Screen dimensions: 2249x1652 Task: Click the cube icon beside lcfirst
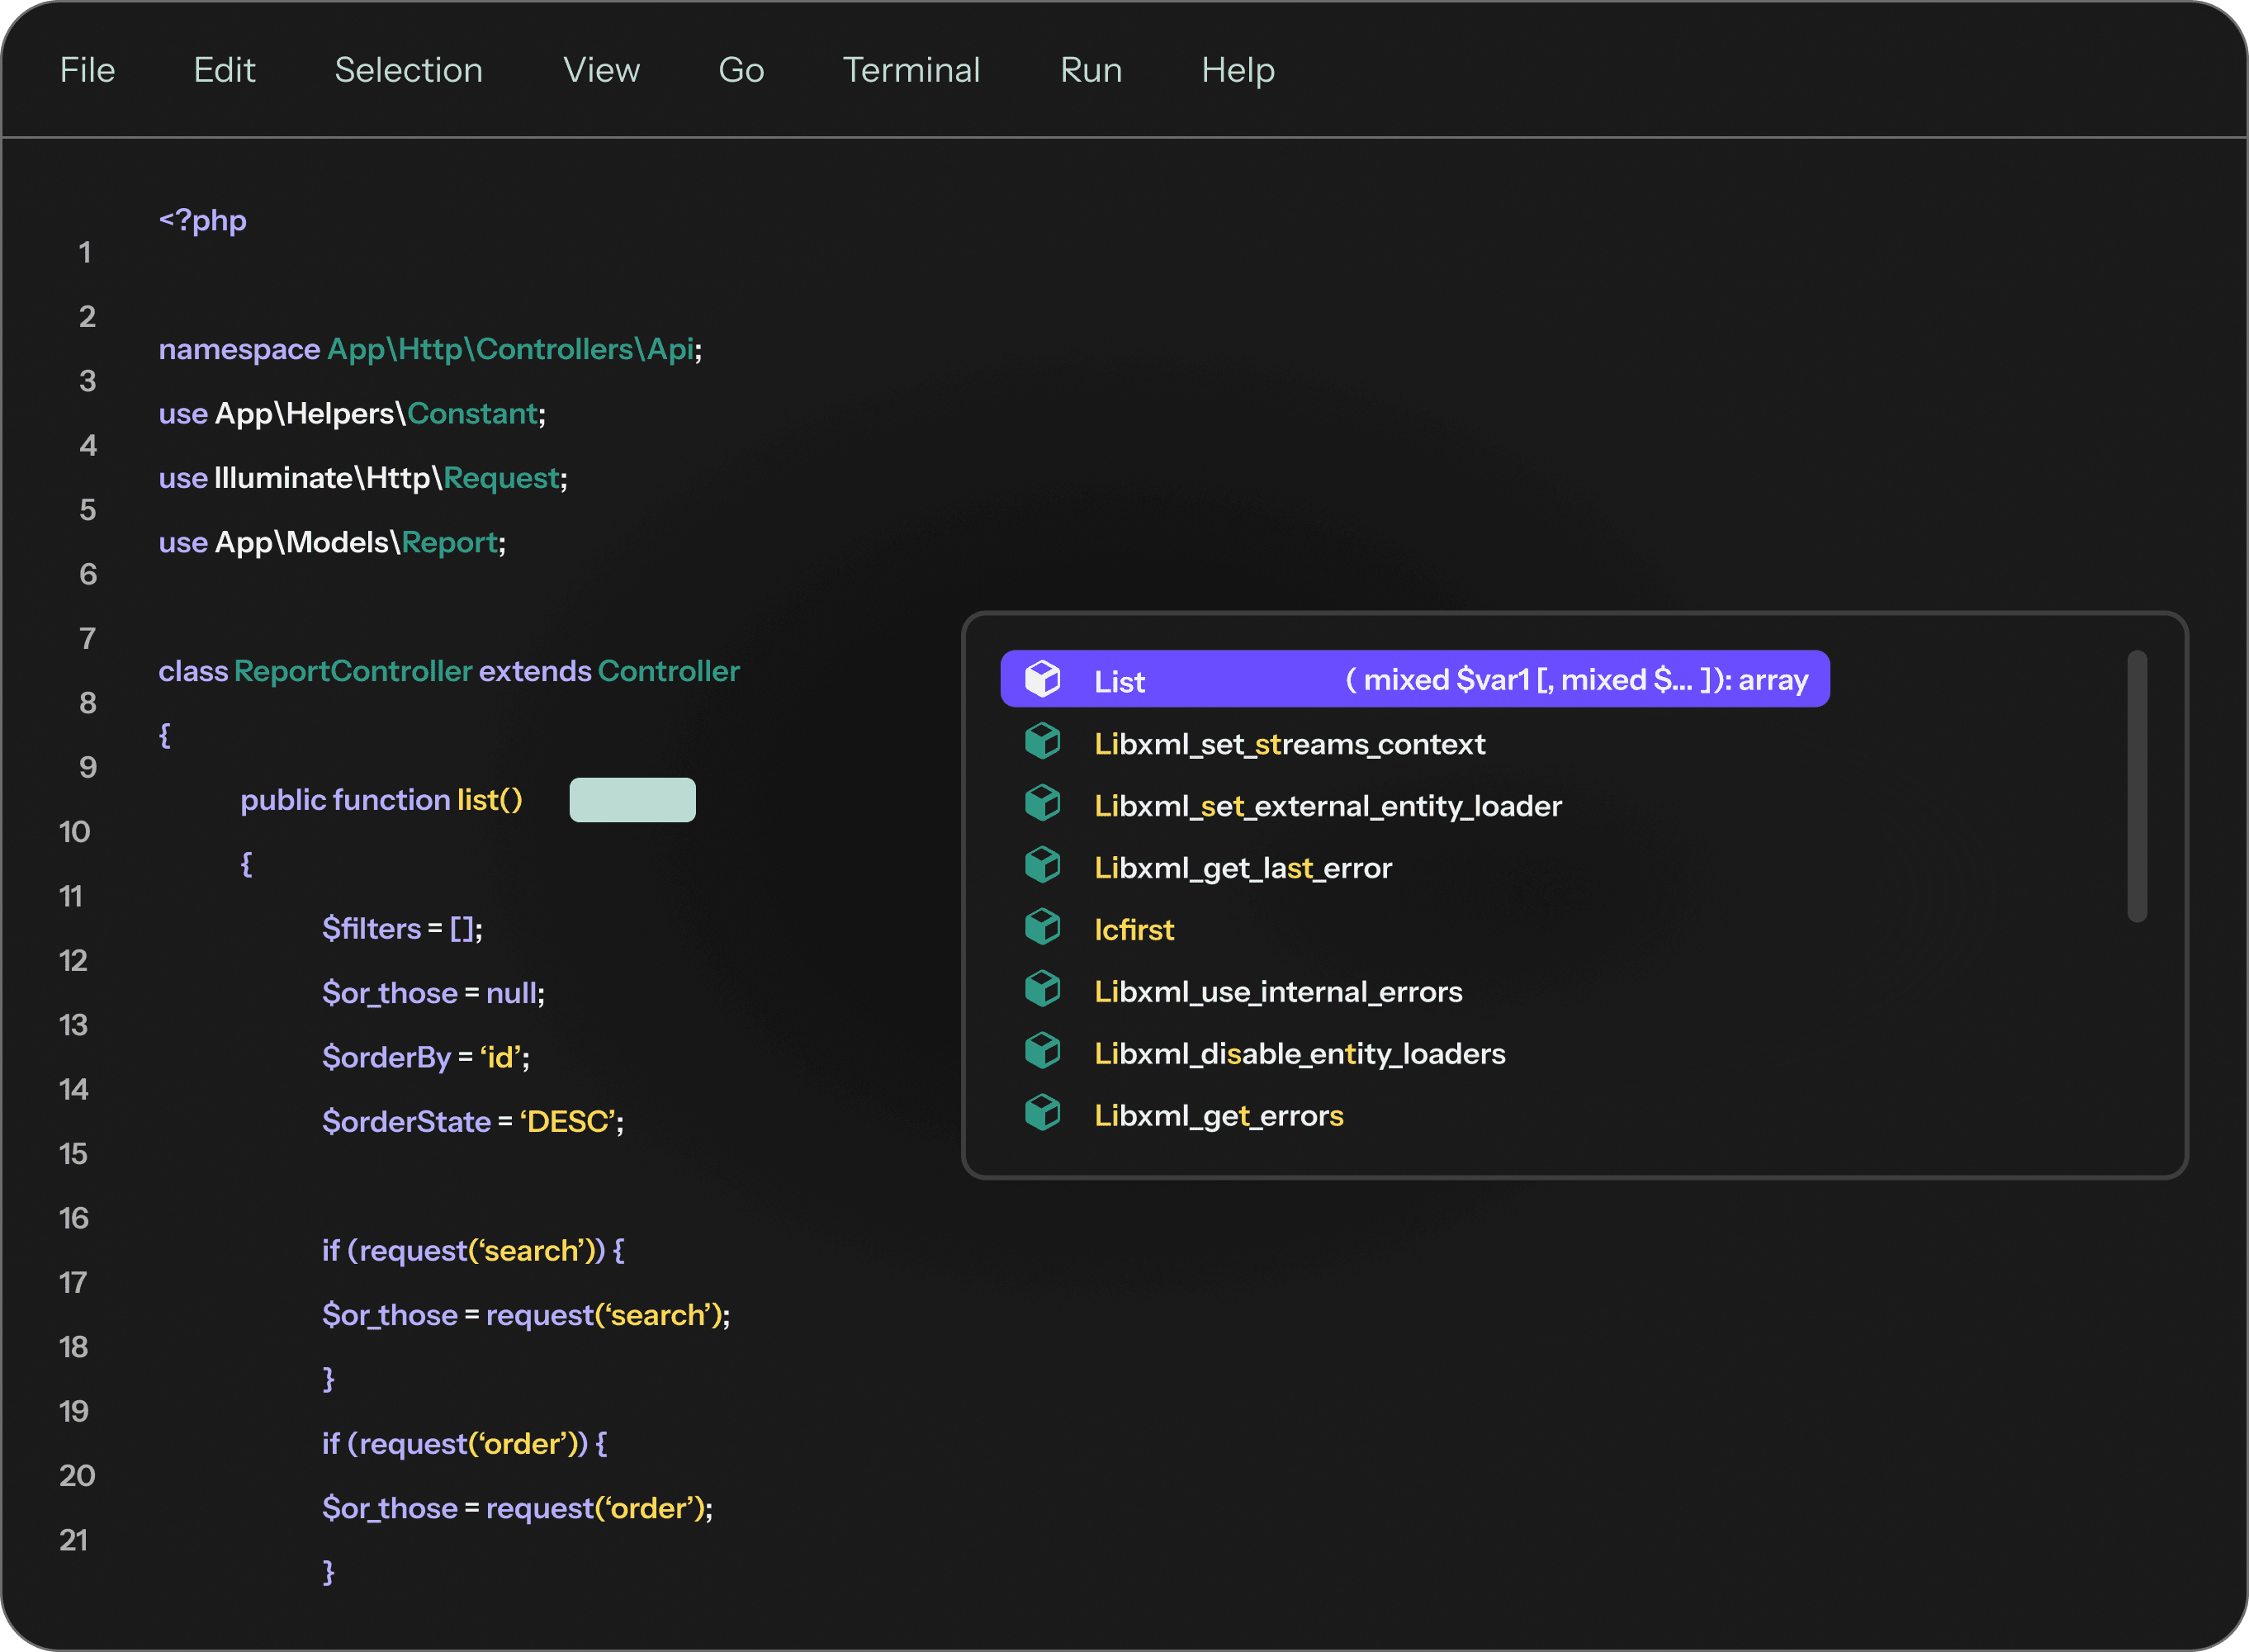point(1043,928)
